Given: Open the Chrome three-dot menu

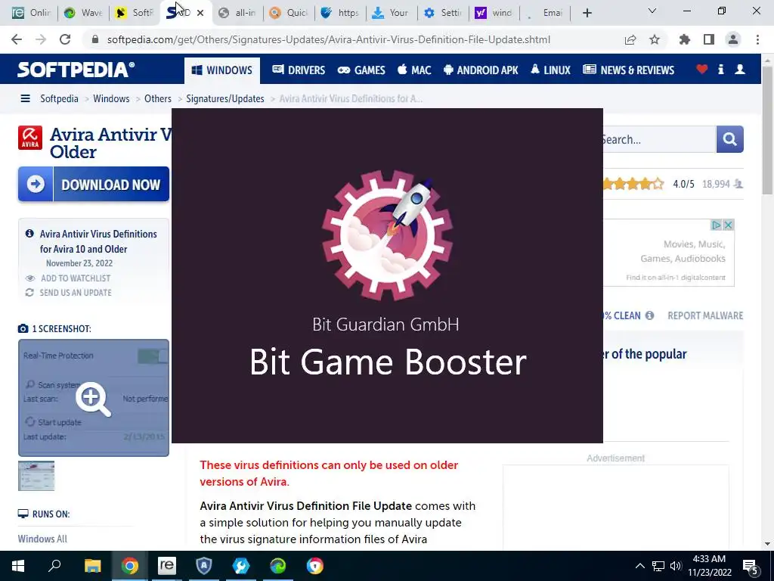Looking at the screenshot, I should click(x=757, y=39).
